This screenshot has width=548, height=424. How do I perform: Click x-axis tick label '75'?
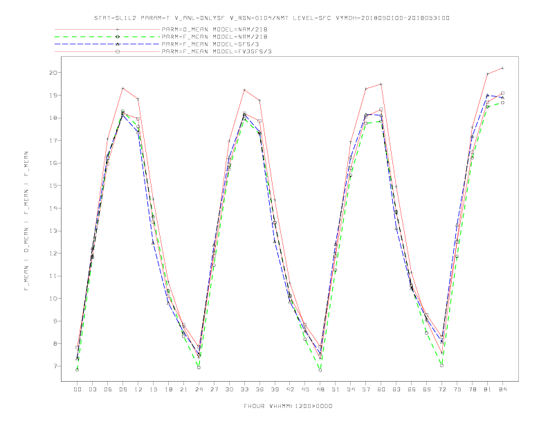457,389
